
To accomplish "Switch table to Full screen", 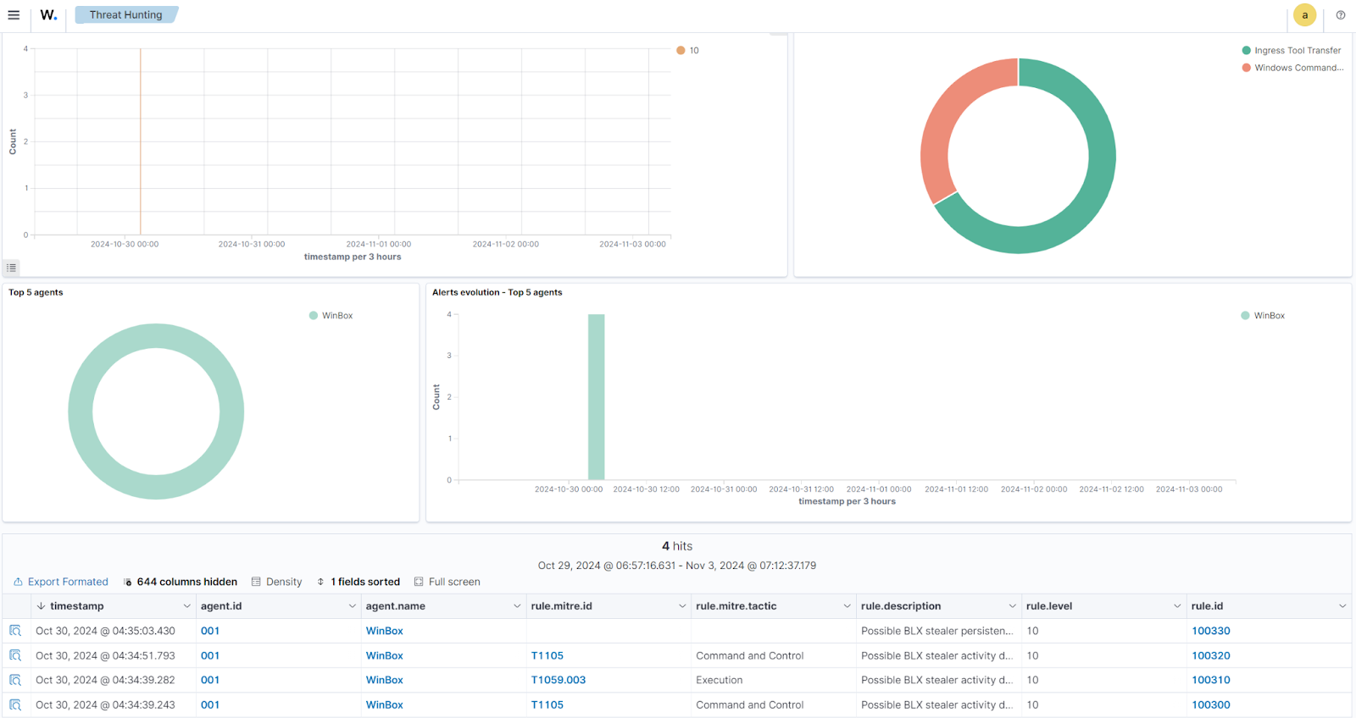I will (447, 582).
